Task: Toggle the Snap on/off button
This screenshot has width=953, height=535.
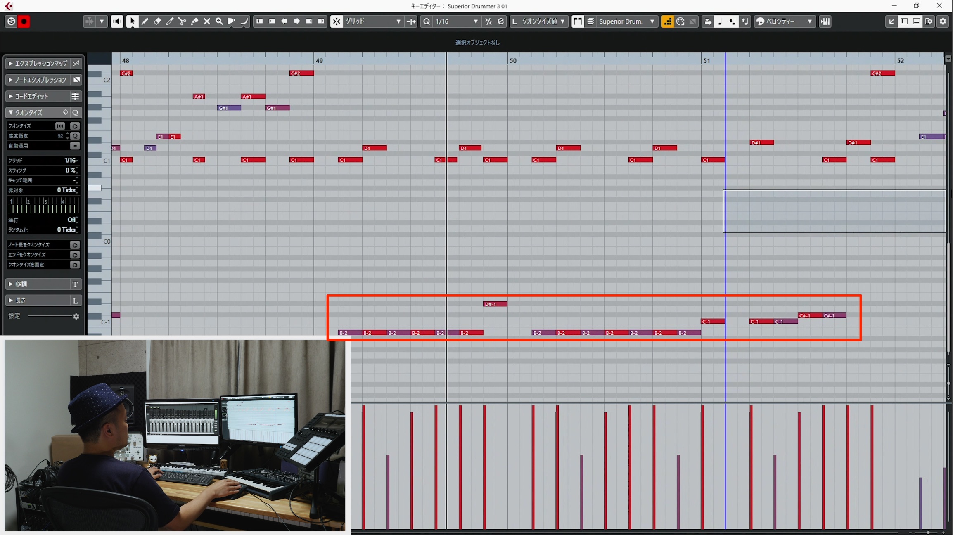Action: click(x=337, y=21)
